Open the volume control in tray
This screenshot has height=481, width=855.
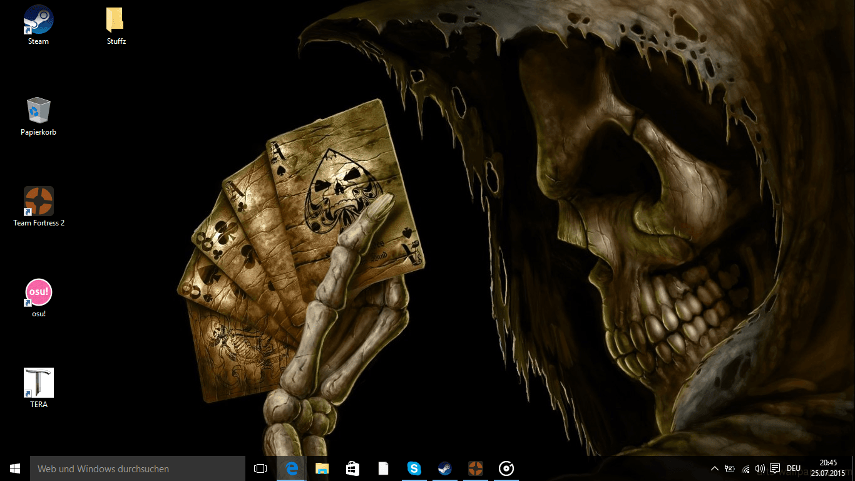[x=760, y=468]
